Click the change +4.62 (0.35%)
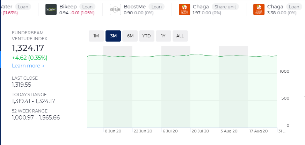 click(30, 58)
